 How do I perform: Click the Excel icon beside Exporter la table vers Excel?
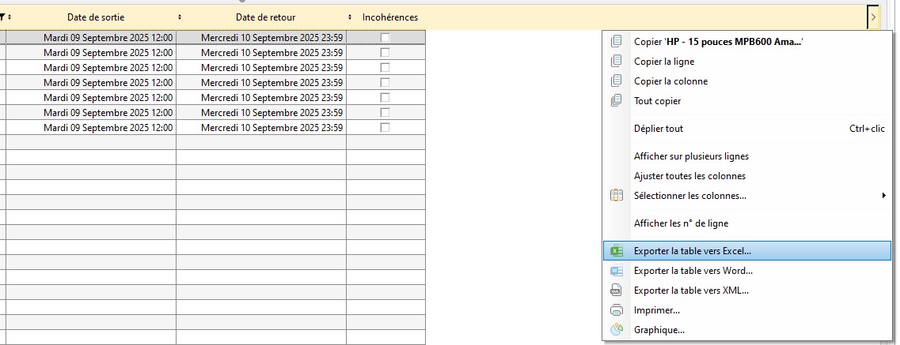tap(617, 251)
